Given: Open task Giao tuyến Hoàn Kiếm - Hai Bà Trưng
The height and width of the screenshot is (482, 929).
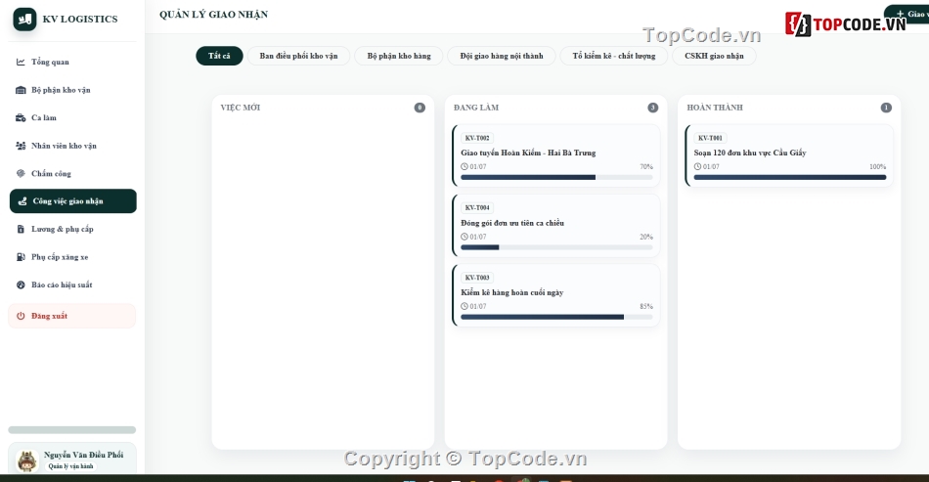Looking at the screenshot, I should click(555, 155).
